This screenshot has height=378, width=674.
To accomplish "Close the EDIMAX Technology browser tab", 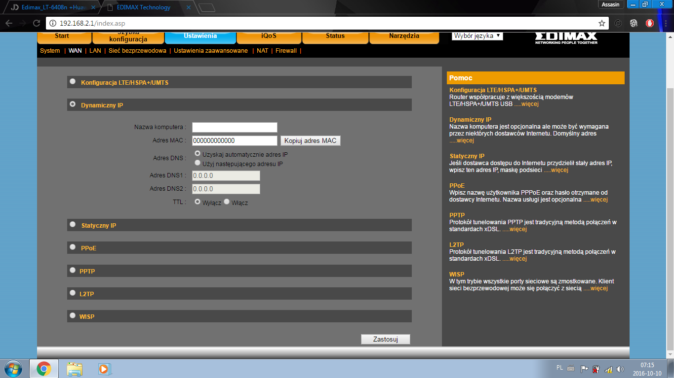I will [188, 7].
